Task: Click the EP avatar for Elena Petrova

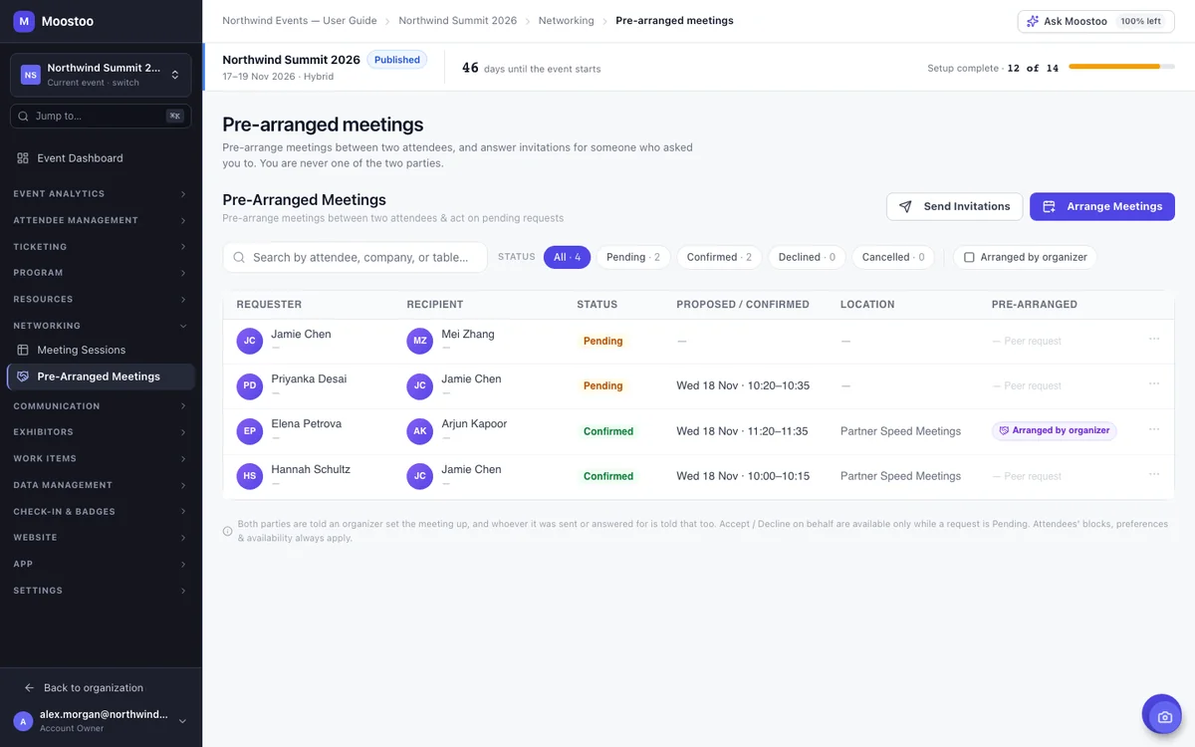Action: coord(250,430)
